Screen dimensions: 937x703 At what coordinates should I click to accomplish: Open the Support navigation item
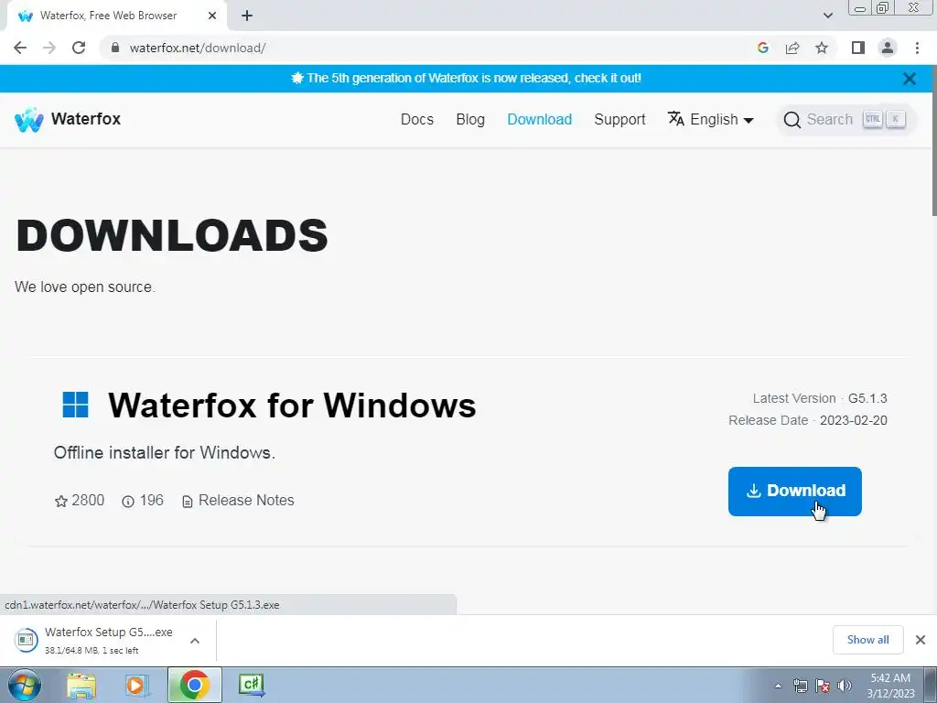(x=619, y=120)
